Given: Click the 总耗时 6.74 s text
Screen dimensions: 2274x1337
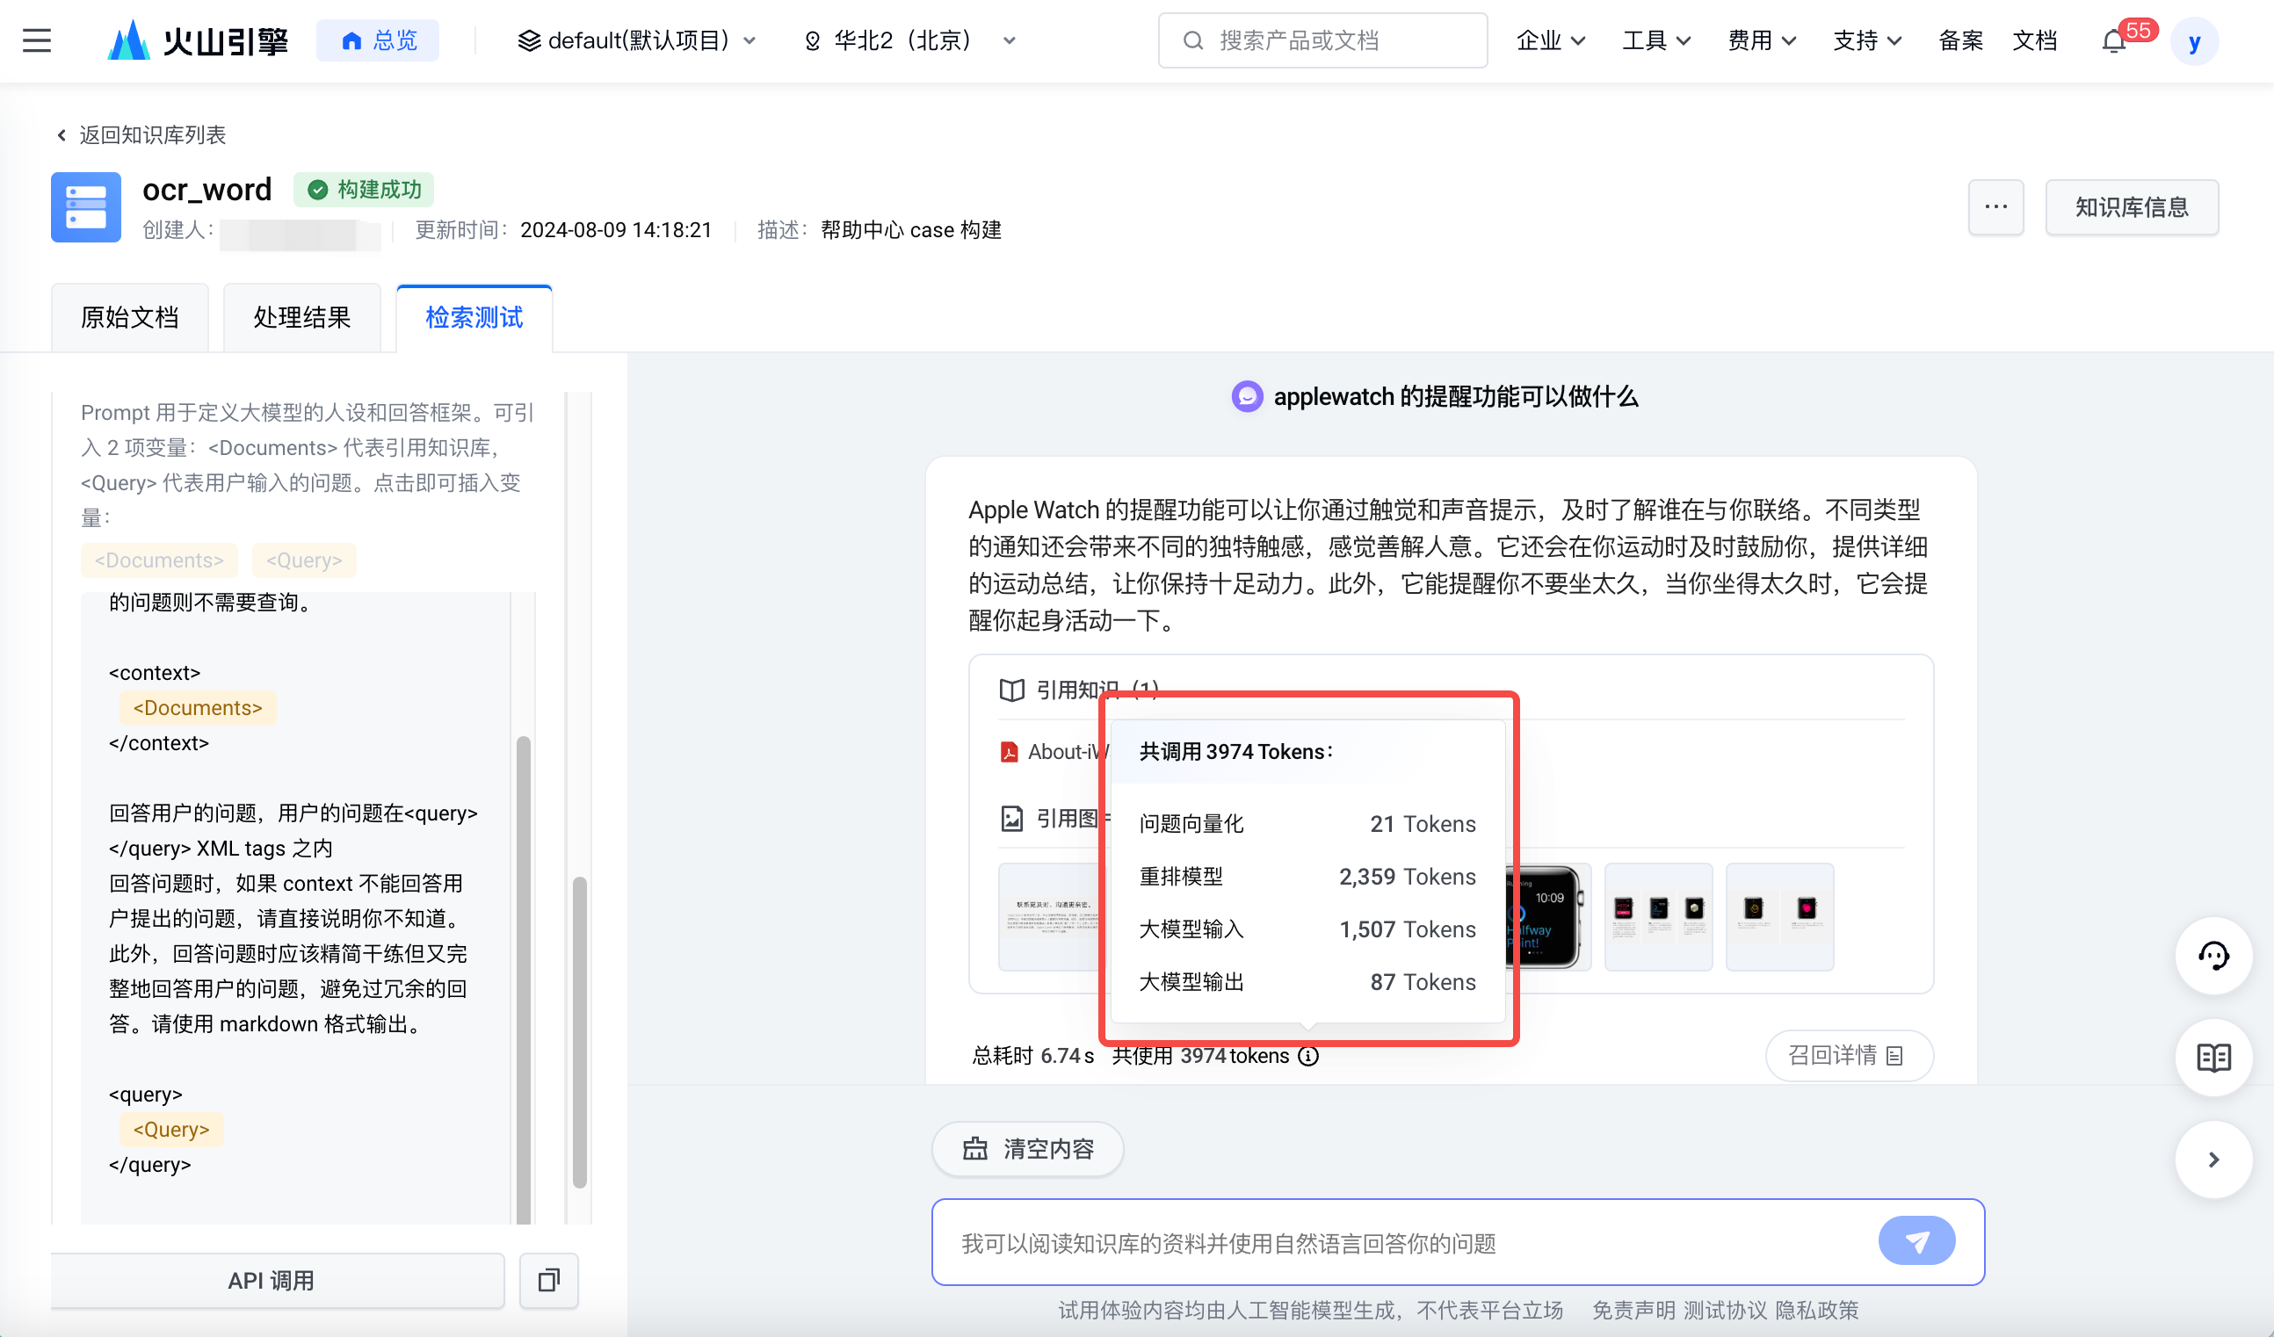Looking at the screenshot, I should pos(1033,1057).
